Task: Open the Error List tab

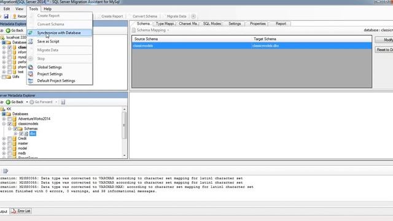Action: click(x=21, y=211)
